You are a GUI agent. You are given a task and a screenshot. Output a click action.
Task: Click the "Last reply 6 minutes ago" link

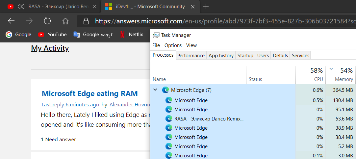70,105
